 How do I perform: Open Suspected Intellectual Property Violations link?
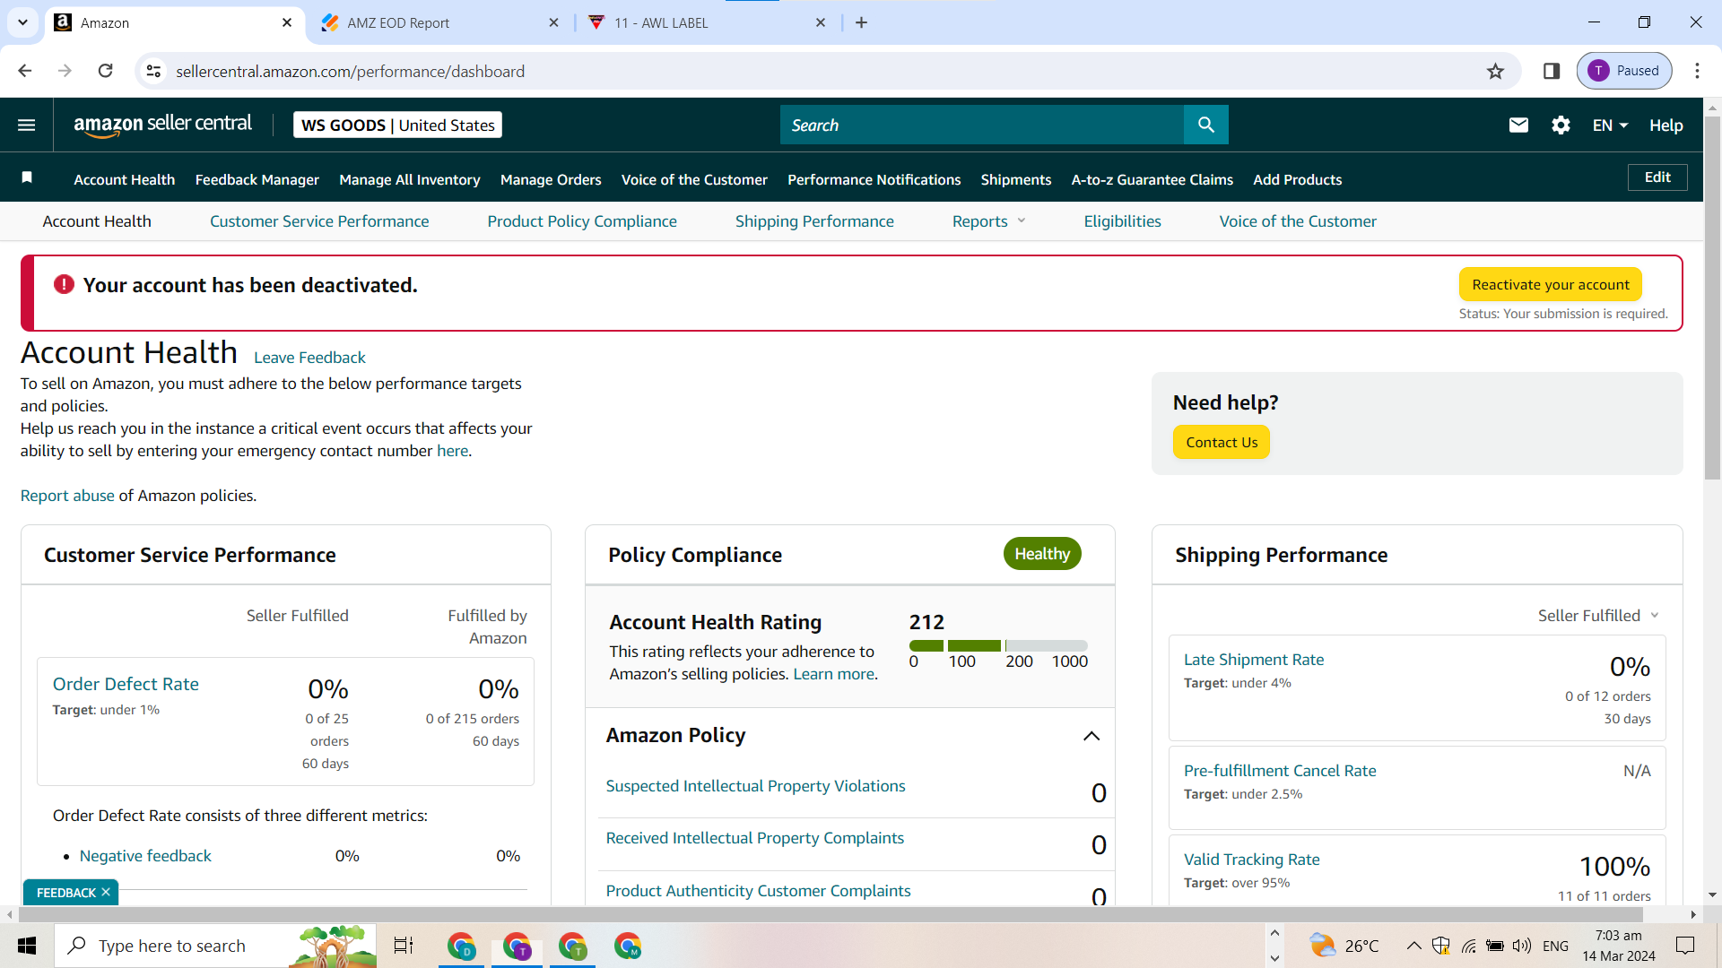click(x=755, y=786)
